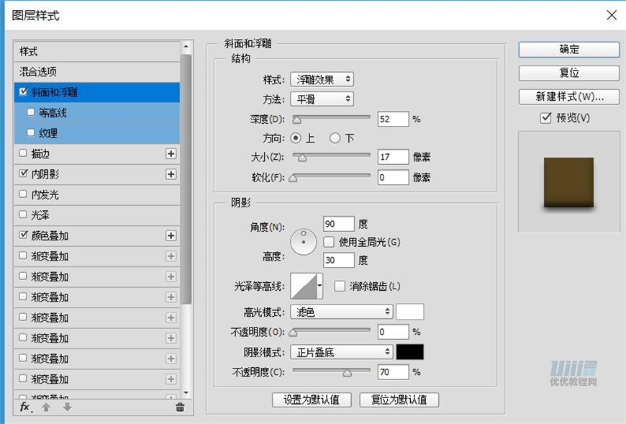Click the 深度 percentage input field
Screen dimensions: 626x424
coord(392,119)
